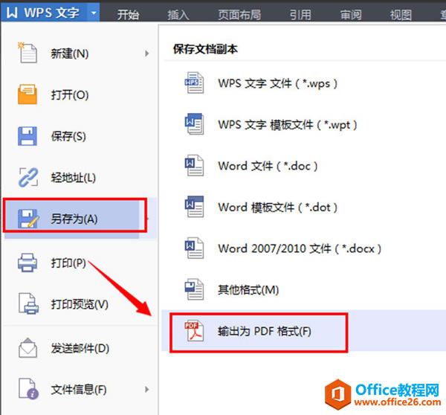
Task: Open the 审阅 tab
Action: [351, 15]
